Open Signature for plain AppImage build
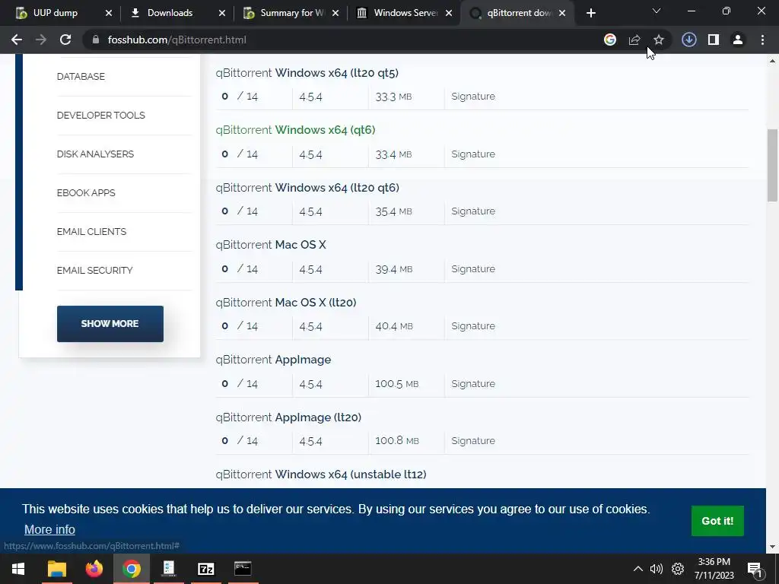This screenshot has height=584, width=779. 473,383
